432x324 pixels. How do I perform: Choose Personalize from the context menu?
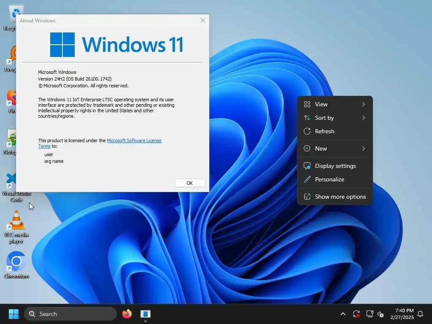click(x=335, y=180)
